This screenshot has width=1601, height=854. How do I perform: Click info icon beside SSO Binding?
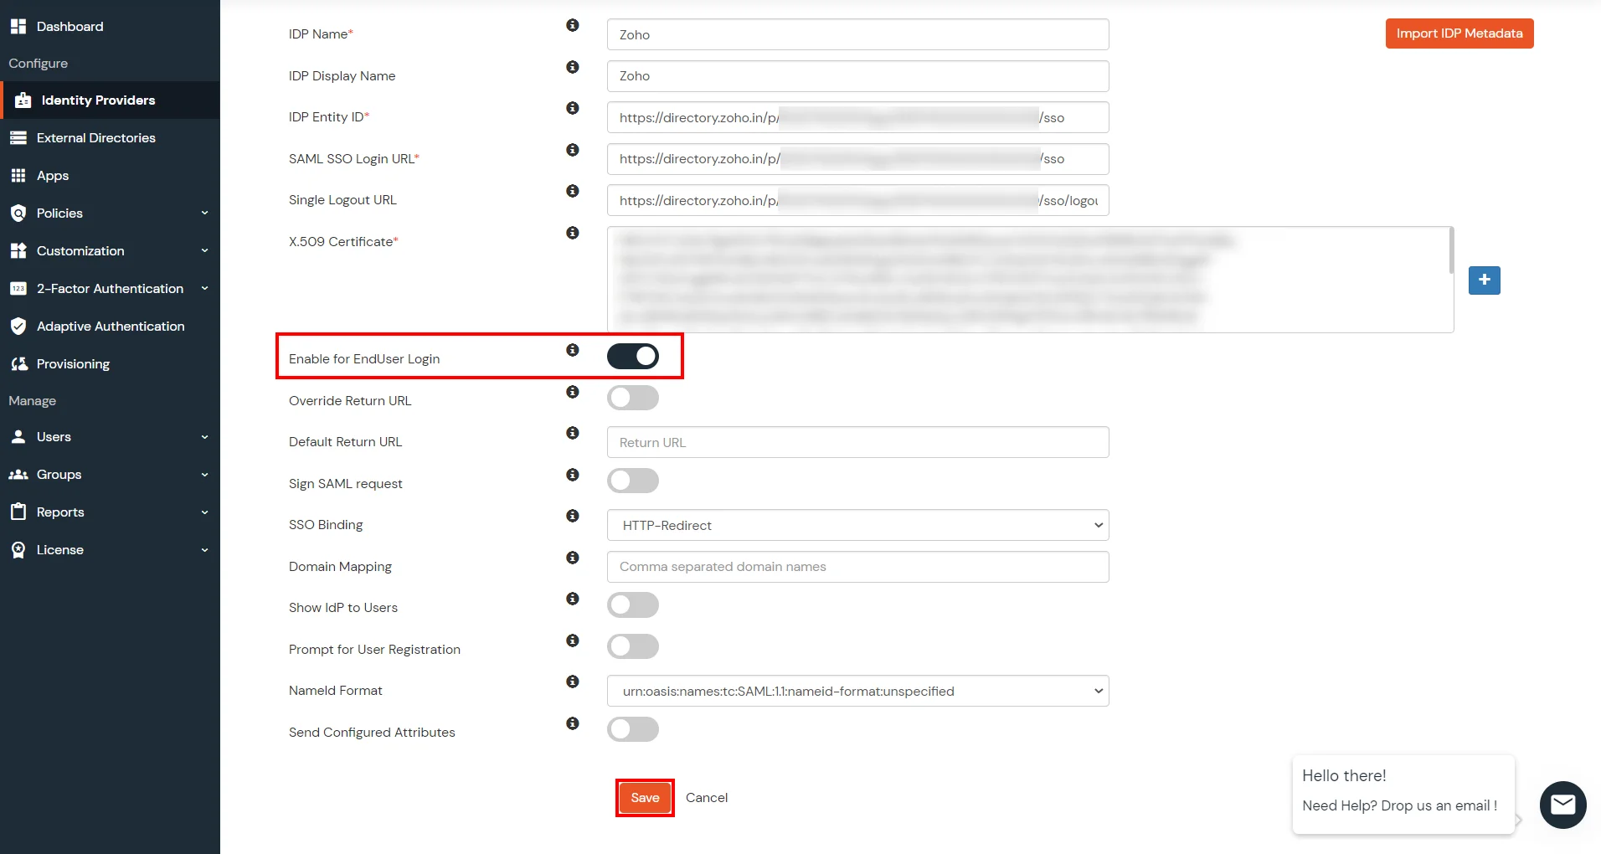pos(573,516)
